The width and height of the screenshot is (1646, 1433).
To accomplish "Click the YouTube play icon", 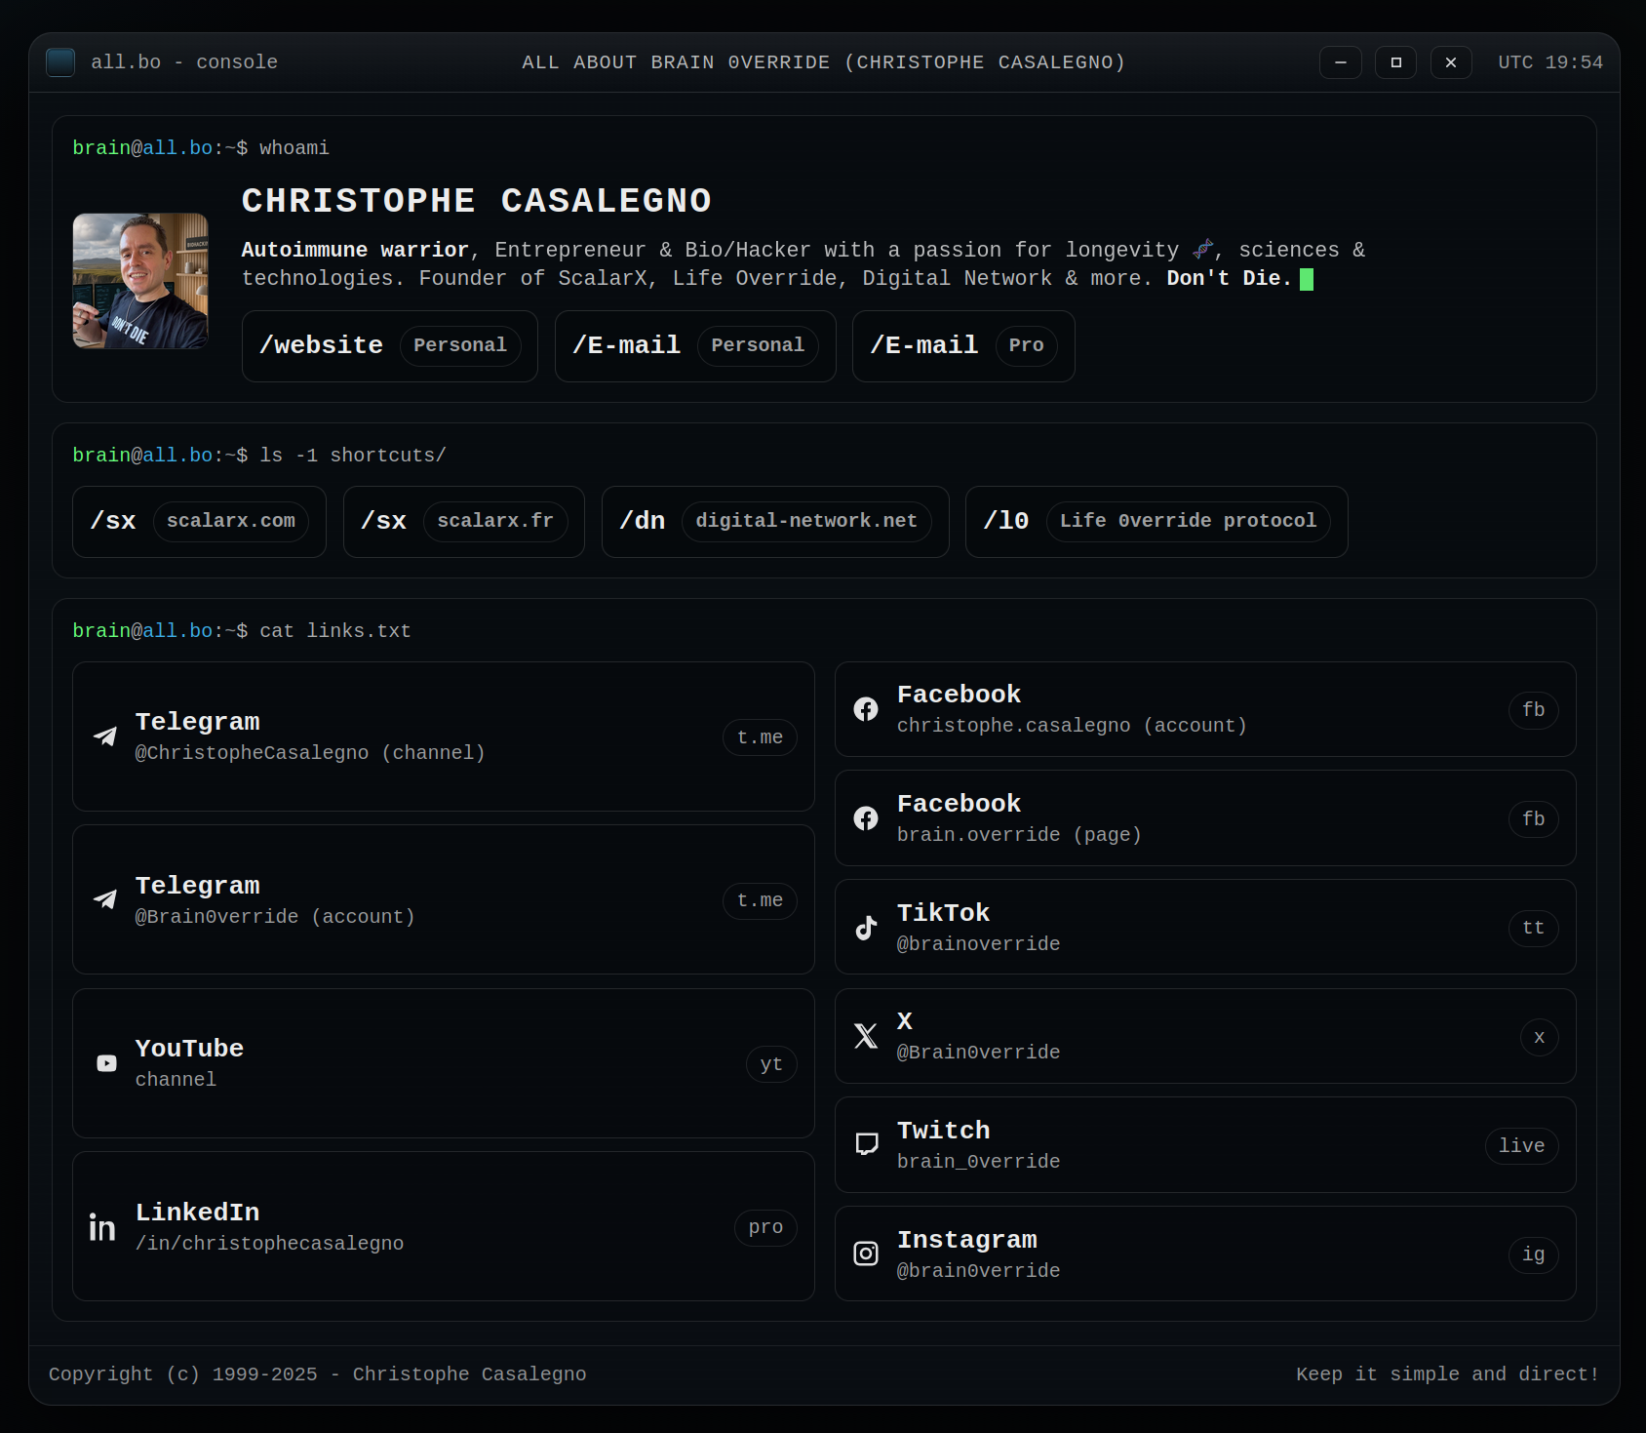I will pyautogui.click(x=106, y=1063).
